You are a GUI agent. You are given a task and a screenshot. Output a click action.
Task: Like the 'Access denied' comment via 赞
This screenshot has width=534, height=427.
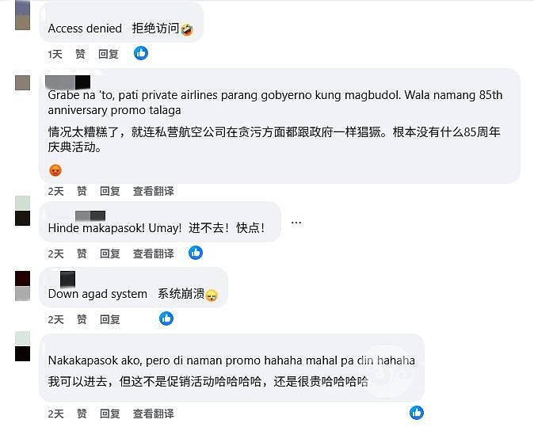80,54
